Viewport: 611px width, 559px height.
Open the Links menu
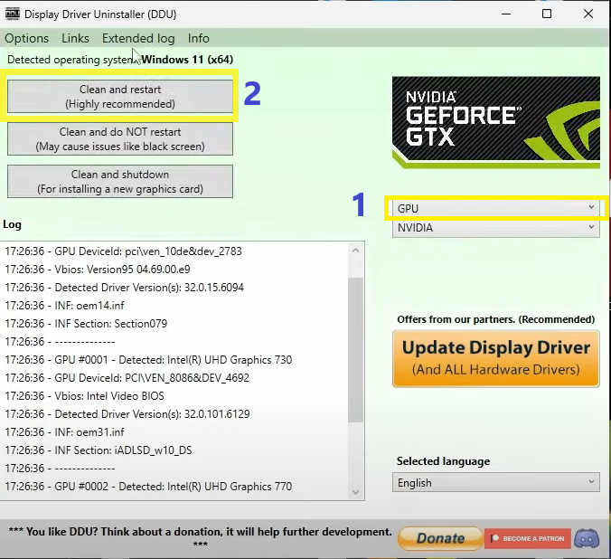(75, 38)
